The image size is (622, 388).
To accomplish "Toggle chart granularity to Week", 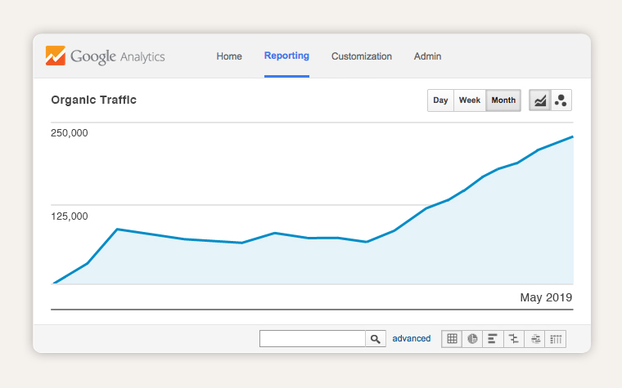I will click(x=470, y=100).
